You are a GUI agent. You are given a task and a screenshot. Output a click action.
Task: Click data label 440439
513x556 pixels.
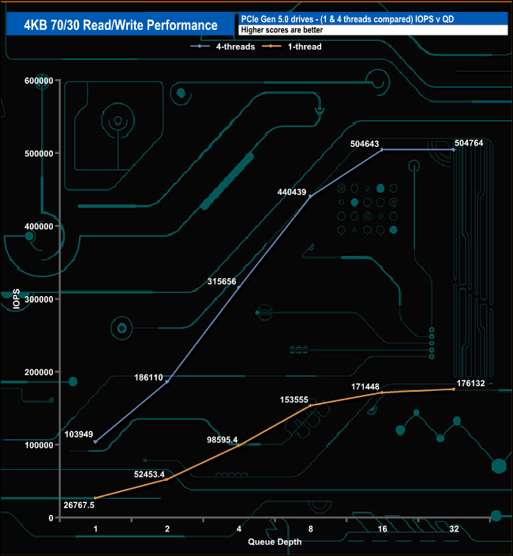click(291, 192)
